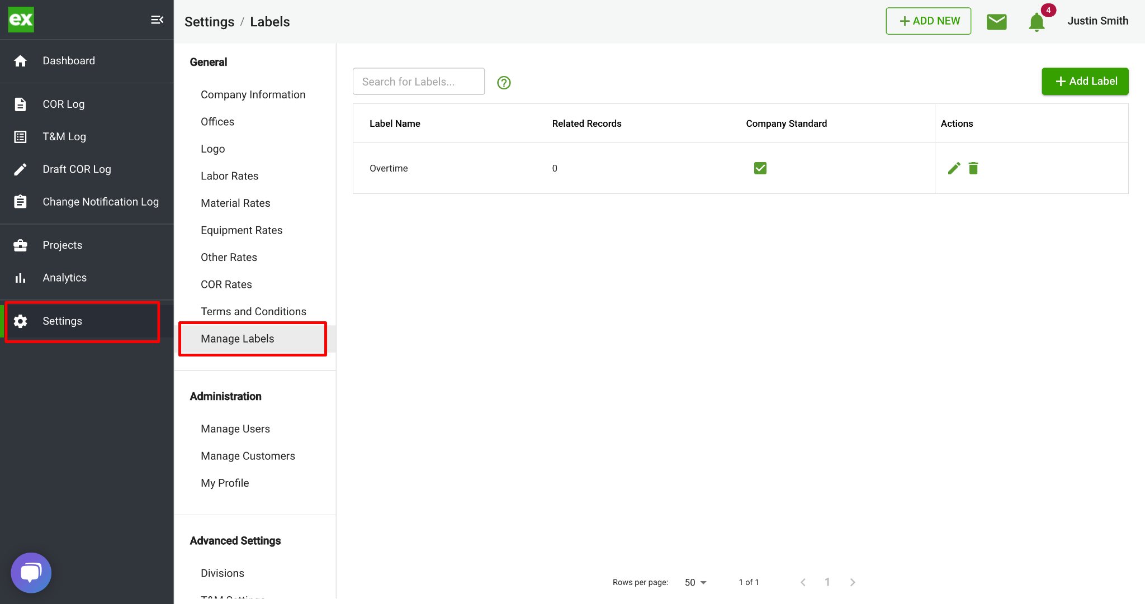Click the ADD NEW button
This screenshot has width=1145, height=604.
(928, 21)
